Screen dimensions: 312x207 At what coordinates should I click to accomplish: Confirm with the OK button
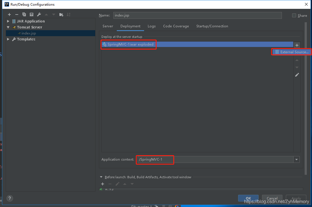248,198
